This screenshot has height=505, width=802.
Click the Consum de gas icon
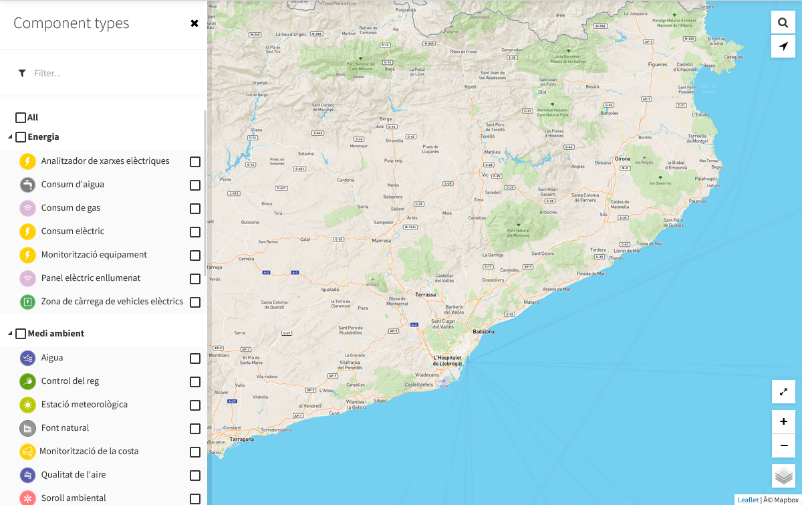point(27,208)
